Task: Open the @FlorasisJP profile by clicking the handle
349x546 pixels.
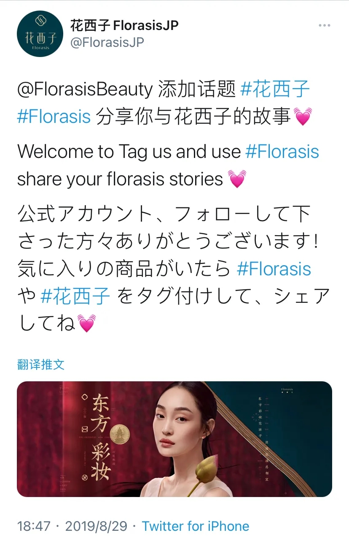Action: [106, 42]
